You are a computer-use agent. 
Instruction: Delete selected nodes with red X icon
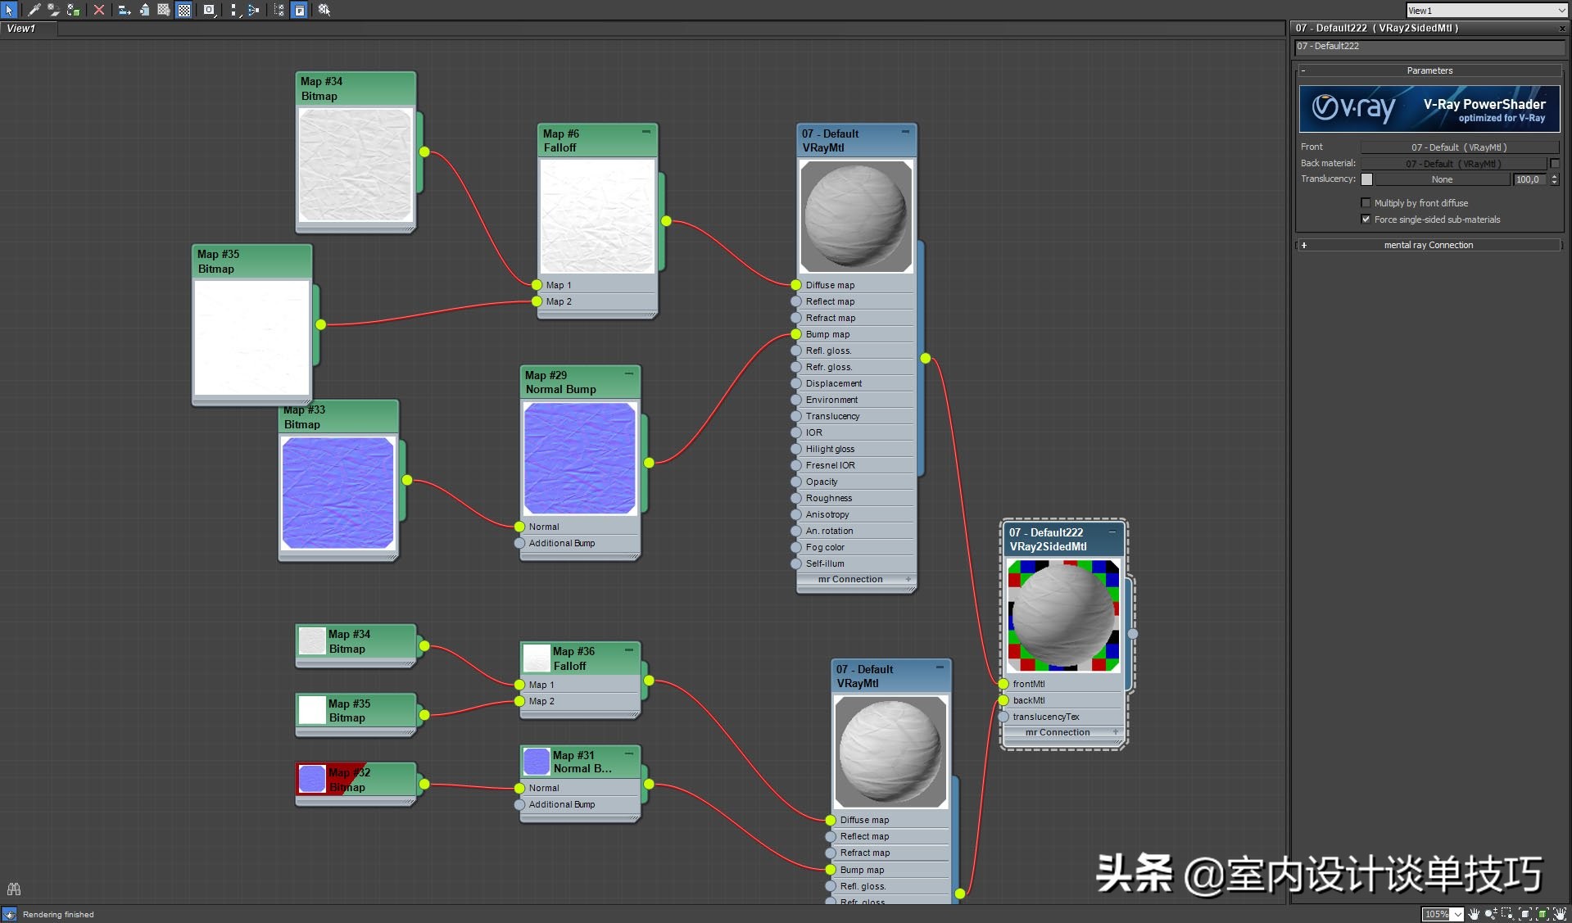coord(99,11)
